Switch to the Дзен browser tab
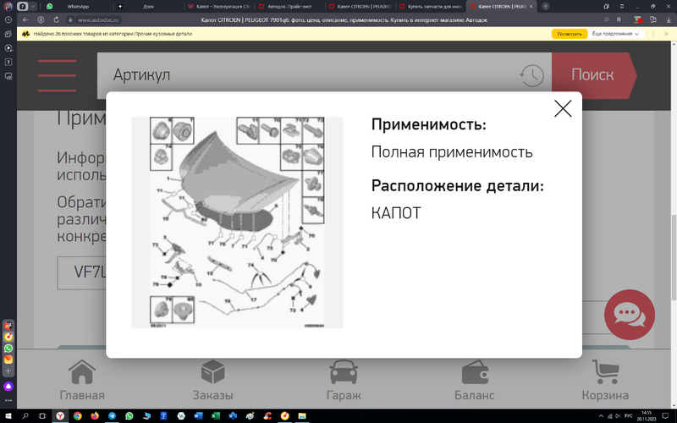Screen dimensions: 677x423 148,7
